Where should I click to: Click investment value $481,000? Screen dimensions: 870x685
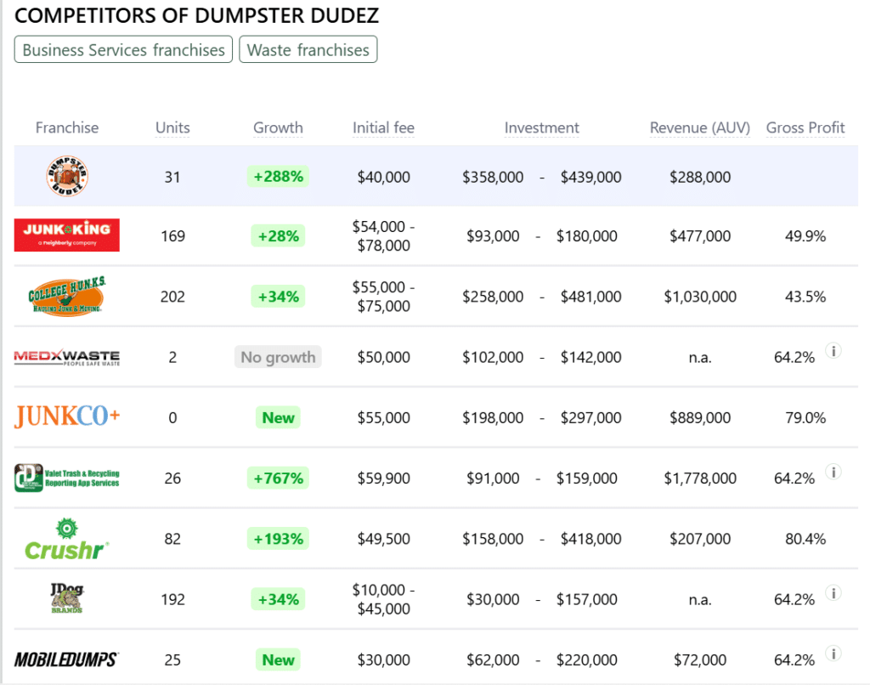pyautogui.click(x=591, y=297)
